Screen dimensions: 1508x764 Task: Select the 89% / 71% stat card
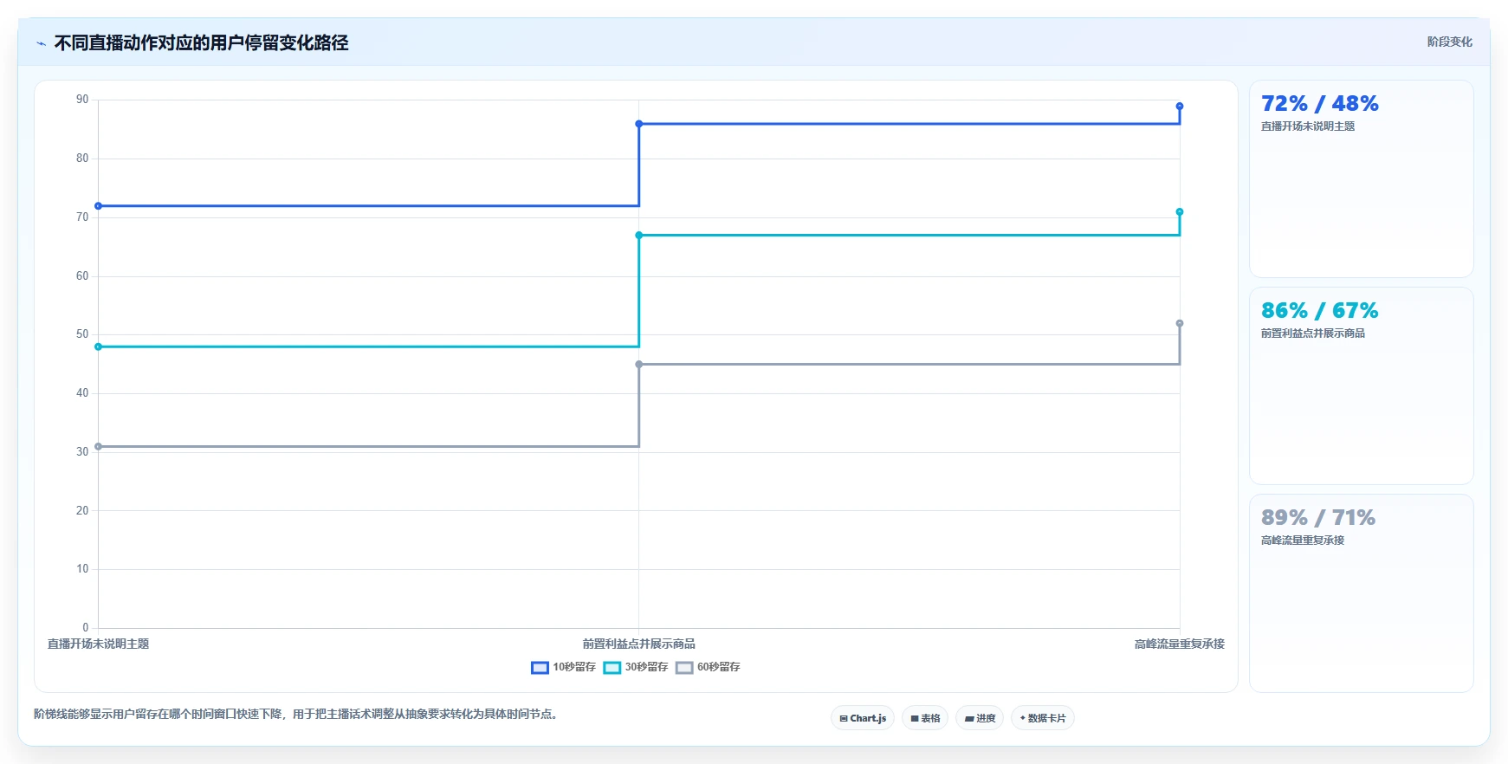[1362, 593]
